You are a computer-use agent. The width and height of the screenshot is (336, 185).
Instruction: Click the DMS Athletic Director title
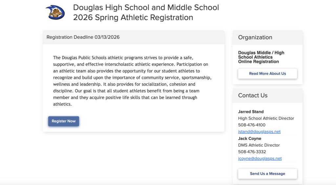(x=259, y=145)
